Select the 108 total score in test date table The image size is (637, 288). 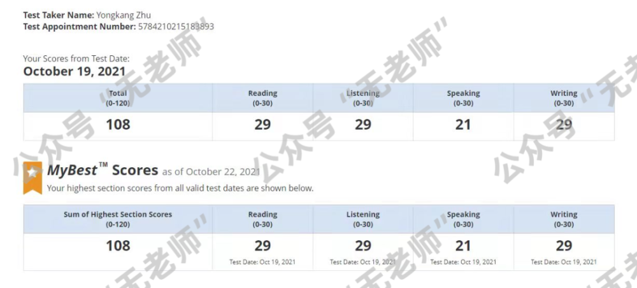118,125
